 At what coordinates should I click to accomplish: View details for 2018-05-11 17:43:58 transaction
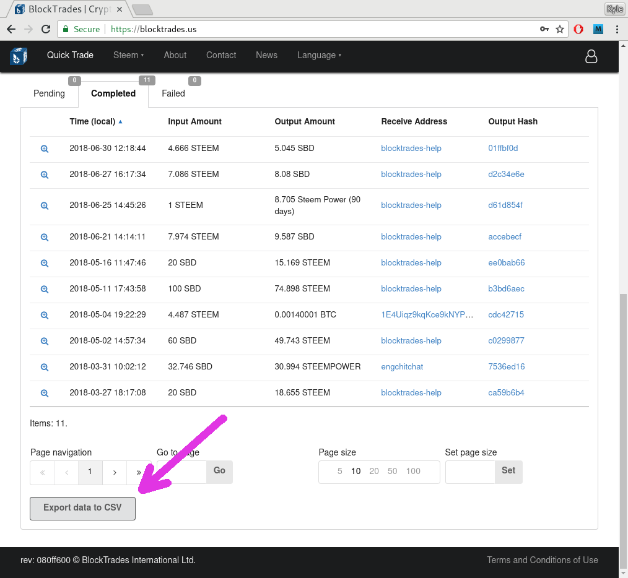coord(45,290)
